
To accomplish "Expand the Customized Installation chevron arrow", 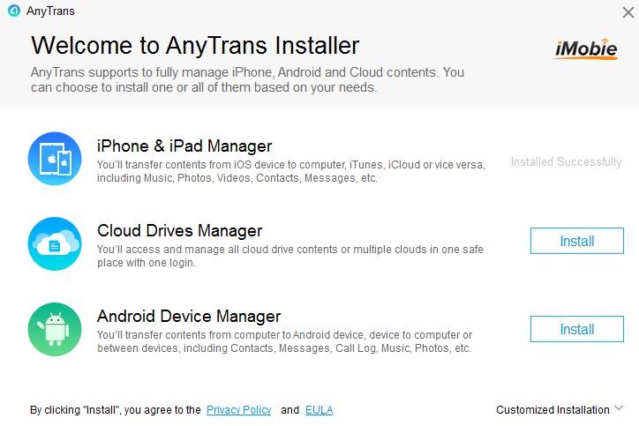I will [619, 407].
